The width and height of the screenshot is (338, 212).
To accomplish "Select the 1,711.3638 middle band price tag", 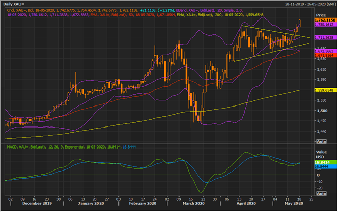I will [326, 38].
